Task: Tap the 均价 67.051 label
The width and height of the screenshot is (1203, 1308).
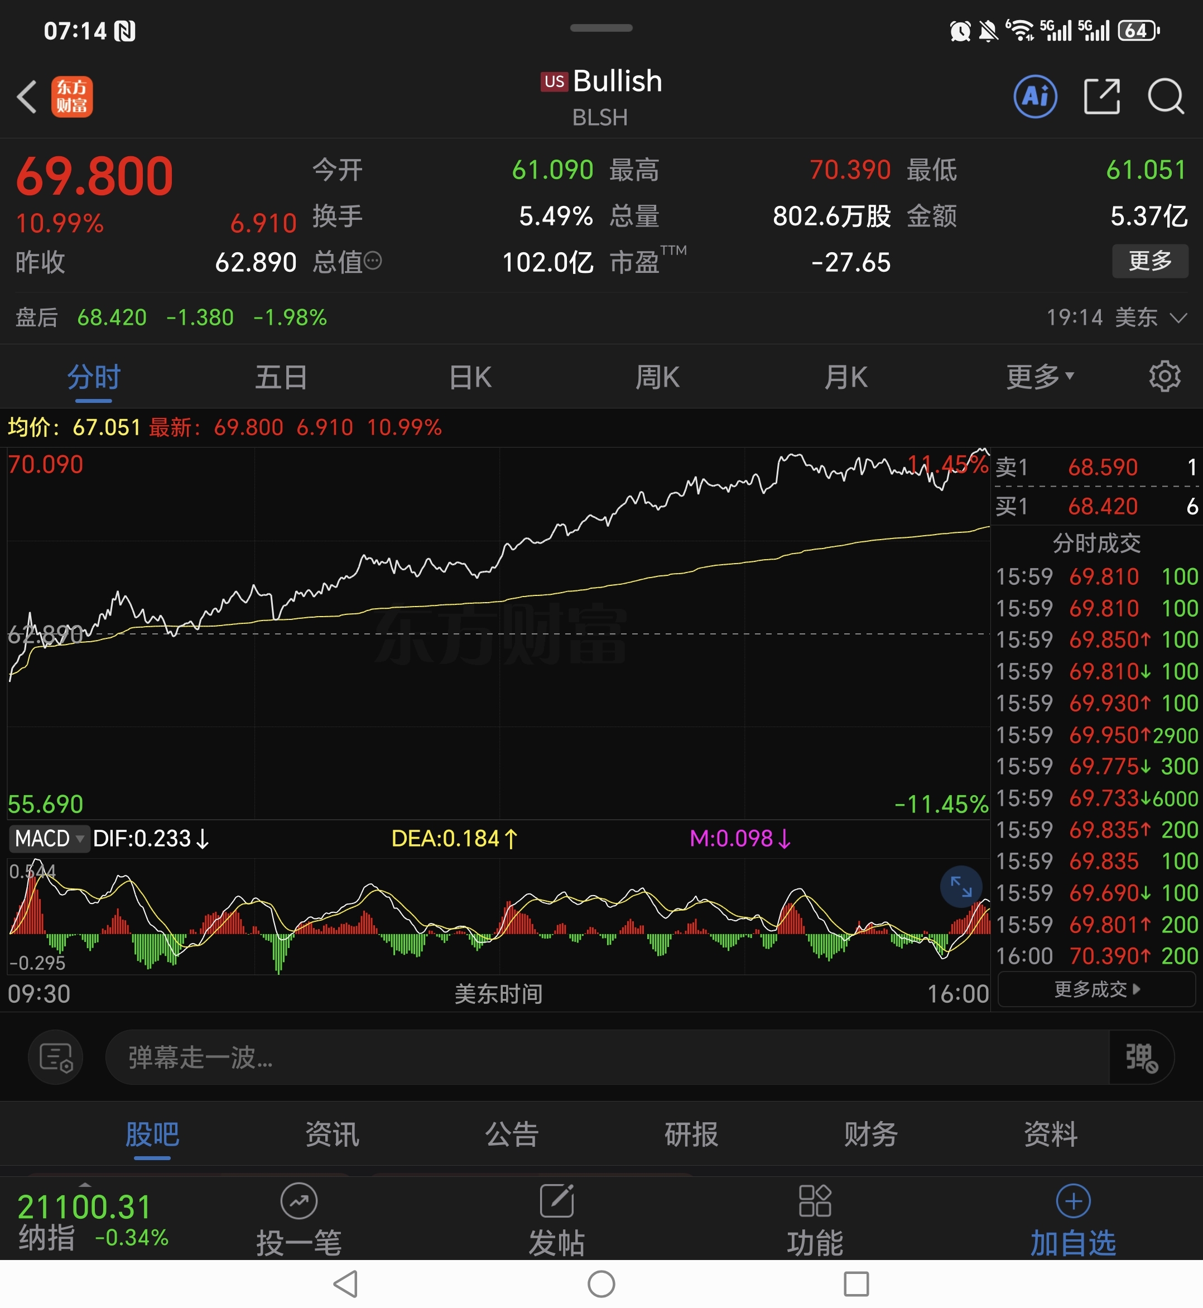Action: (x=74, y=427)
